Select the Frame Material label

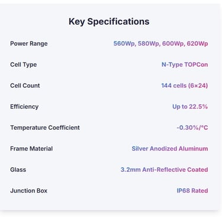point(31,149)
